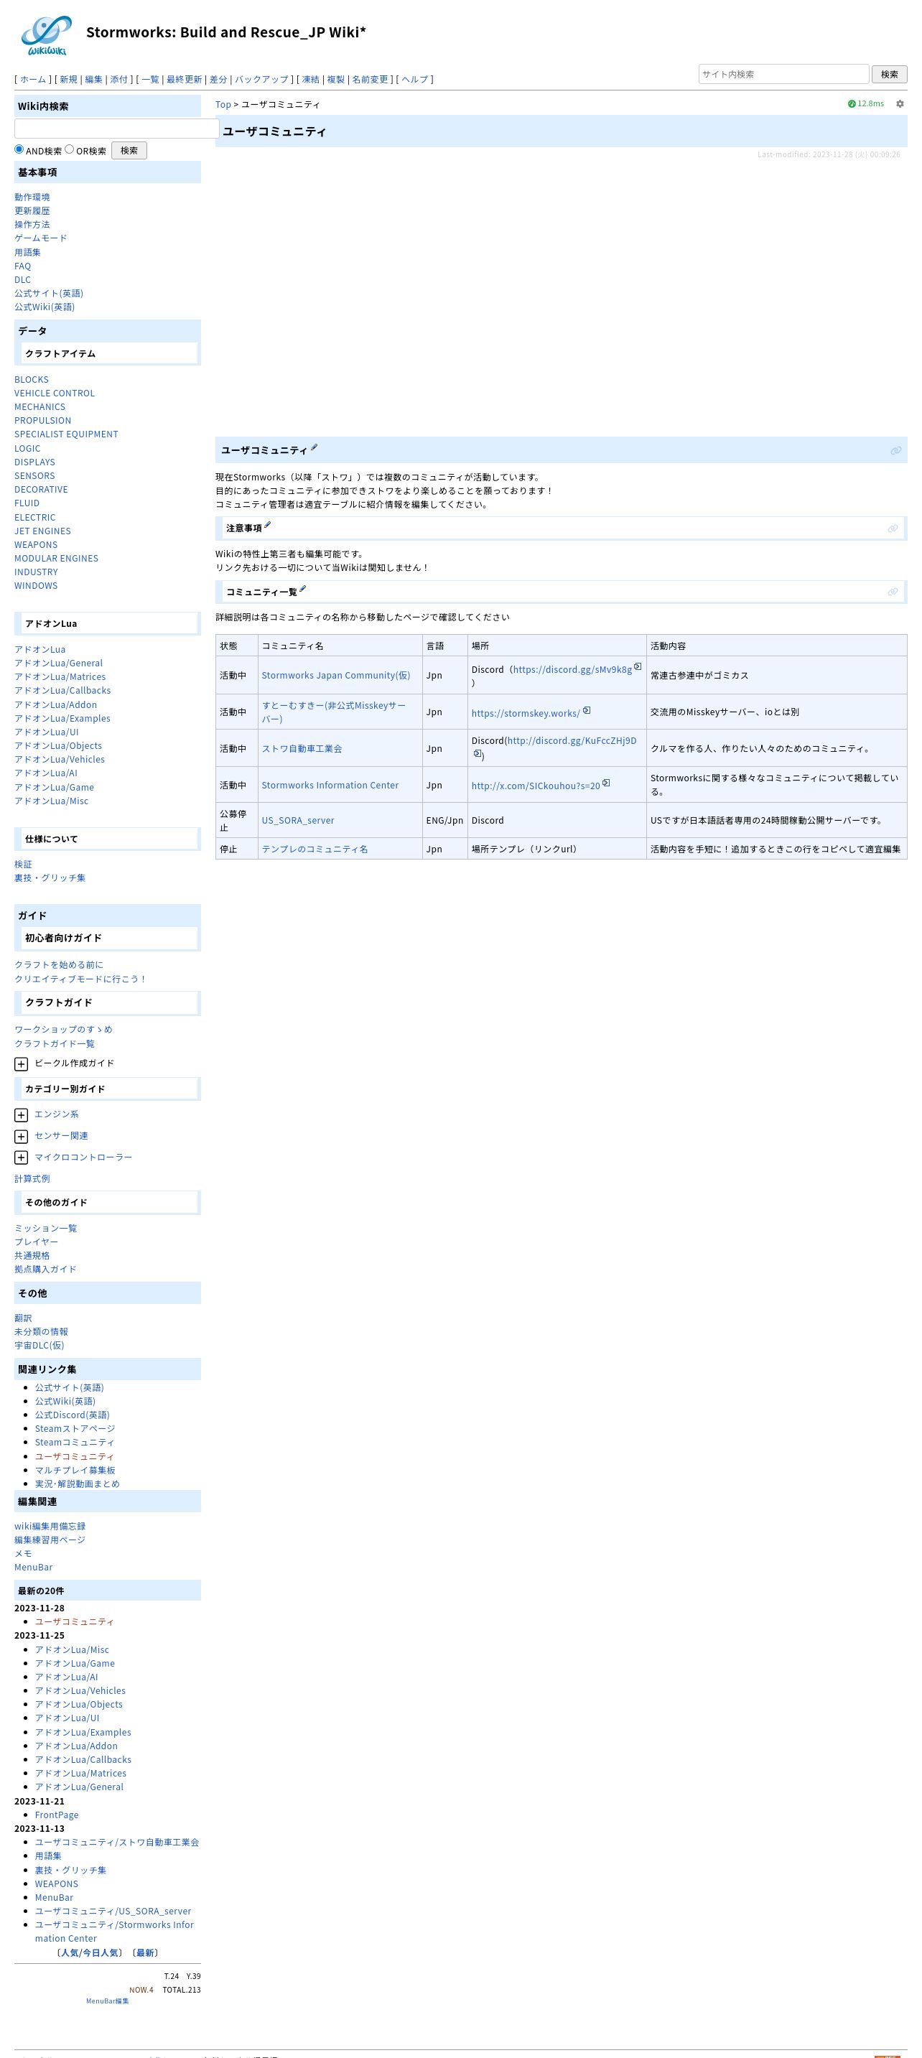Copy anchor link for コミュニティ一覧 heading
Screen dimensions: 922x2058
(893, 592)
